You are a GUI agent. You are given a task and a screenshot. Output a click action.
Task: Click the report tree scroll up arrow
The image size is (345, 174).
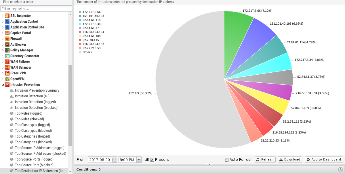[70, 15]
